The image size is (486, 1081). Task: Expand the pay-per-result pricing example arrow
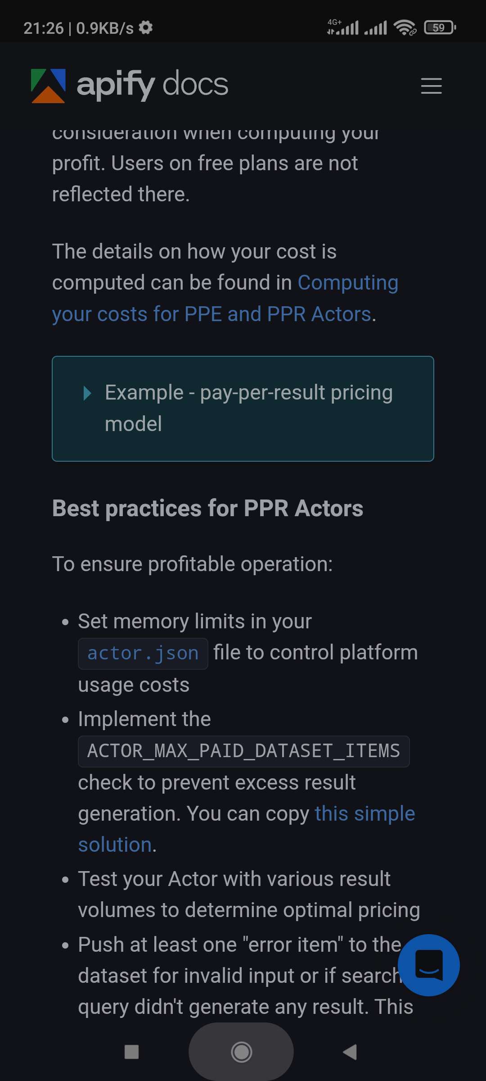pos(87,393)
